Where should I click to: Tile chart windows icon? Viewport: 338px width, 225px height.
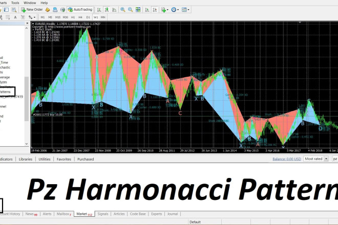point(138,10)
